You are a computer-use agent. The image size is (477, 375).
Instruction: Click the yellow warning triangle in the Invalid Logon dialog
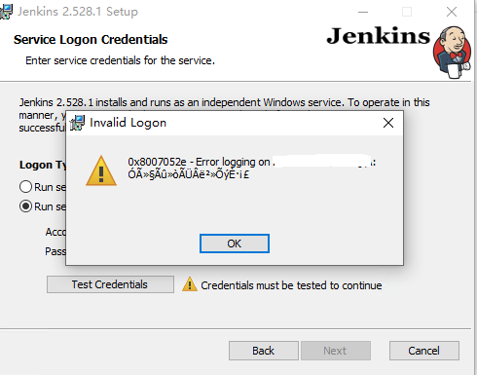[101, 170]
